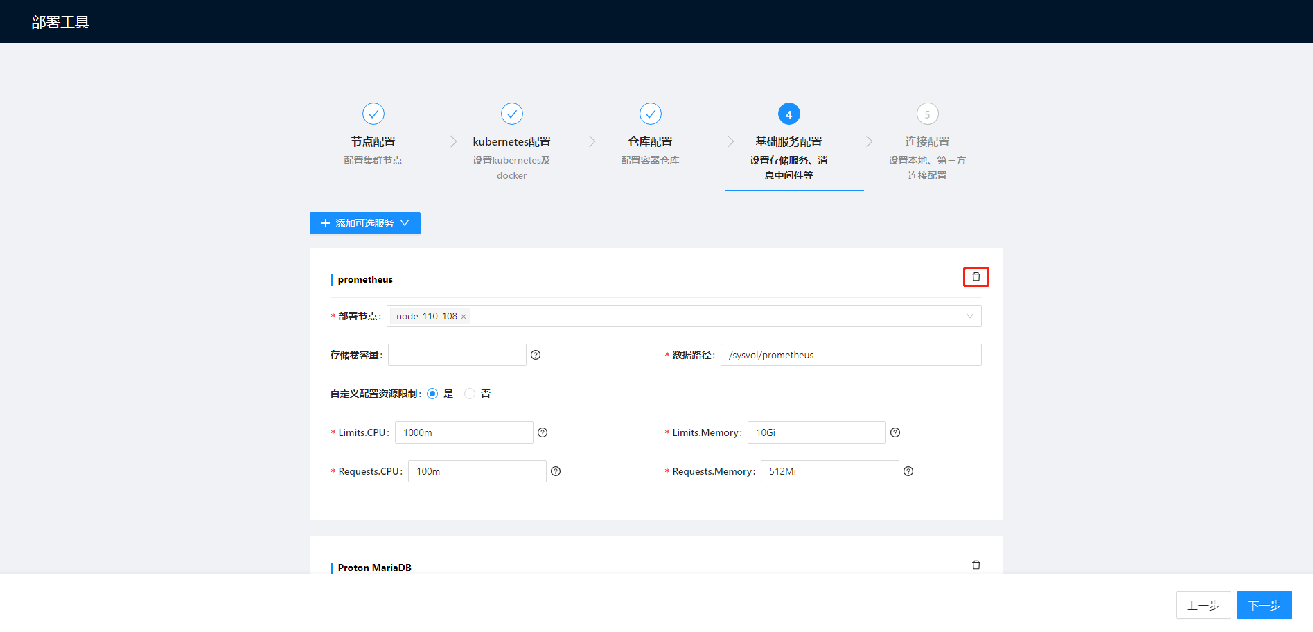Click the Requests.CPU input field
This screenshot has height=632, width=1313.
point(477,471)
